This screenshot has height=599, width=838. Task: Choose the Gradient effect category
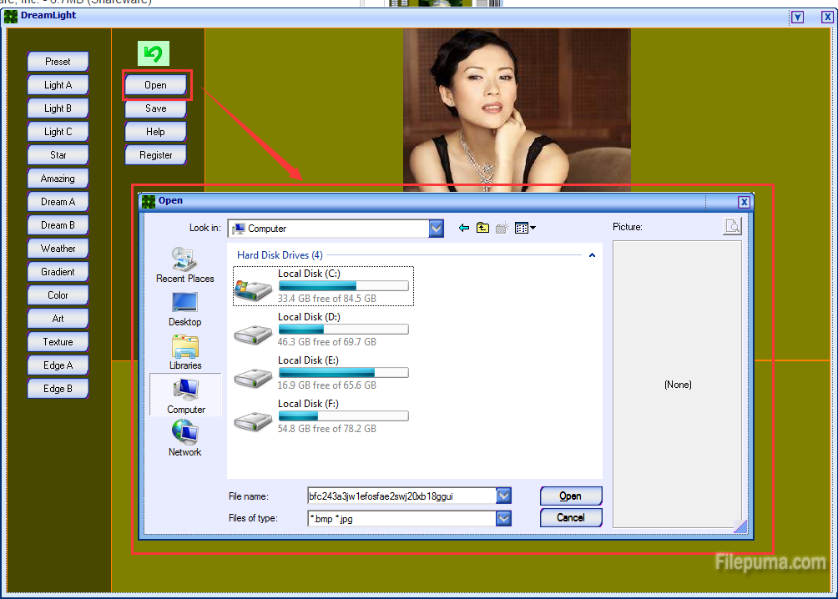click(x=58, y=272)
